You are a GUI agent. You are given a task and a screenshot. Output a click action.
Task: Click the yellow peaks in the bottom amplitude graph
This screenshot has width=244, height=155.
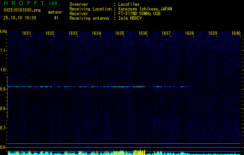click(138, 152)
